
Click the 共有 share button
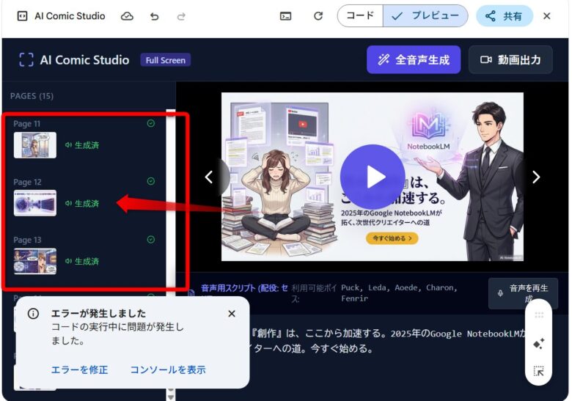coord(504,16)
